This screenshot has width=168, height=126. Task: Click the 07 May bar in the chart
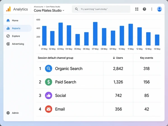click(95, 34)
